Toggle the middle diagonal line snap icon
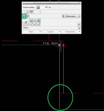 click(35, 24)
